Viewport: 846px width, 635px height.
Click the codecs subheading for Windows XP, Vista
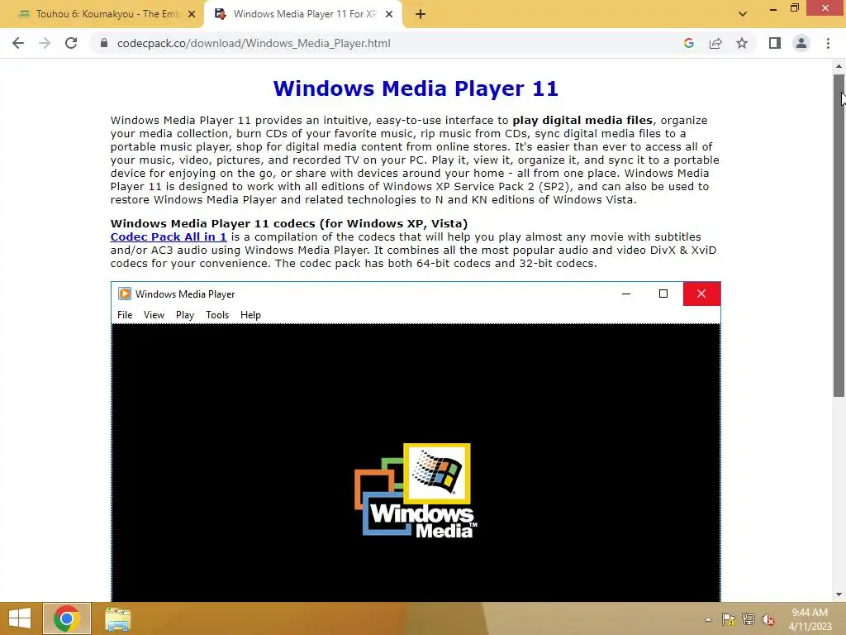point(289,223)
